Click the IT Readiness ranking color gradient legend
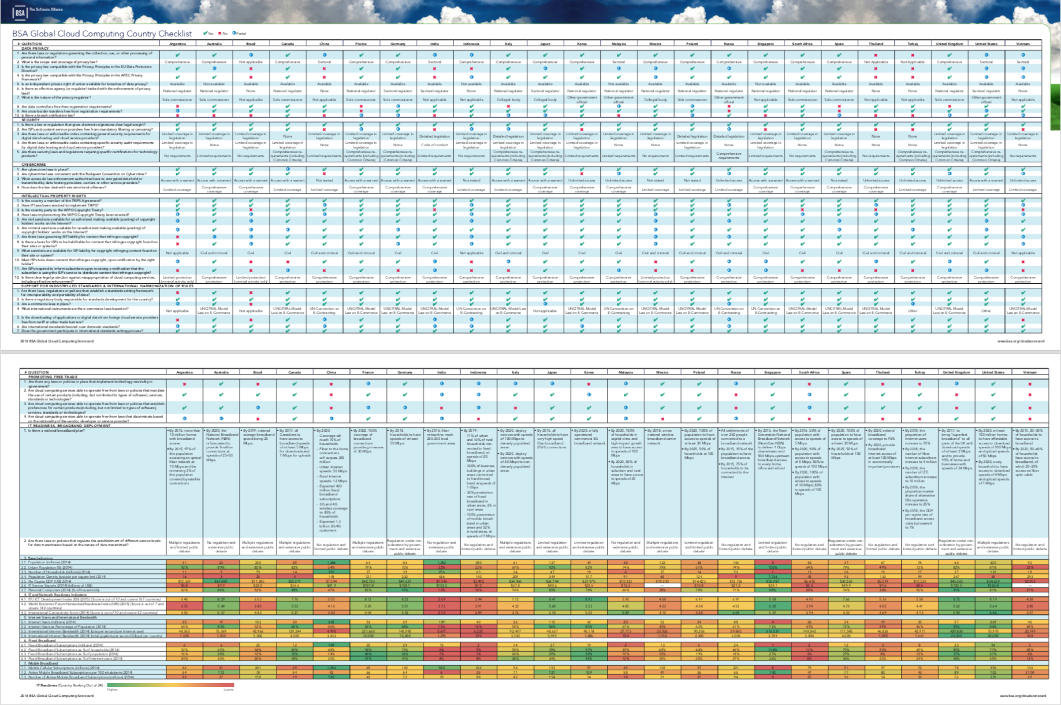 (x=170, y=685)
